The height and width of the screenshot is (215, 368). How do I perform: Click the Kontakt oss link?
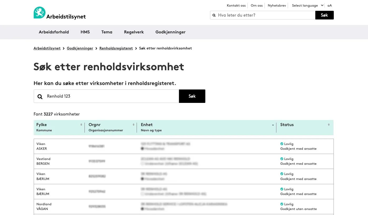click(236, 6)
